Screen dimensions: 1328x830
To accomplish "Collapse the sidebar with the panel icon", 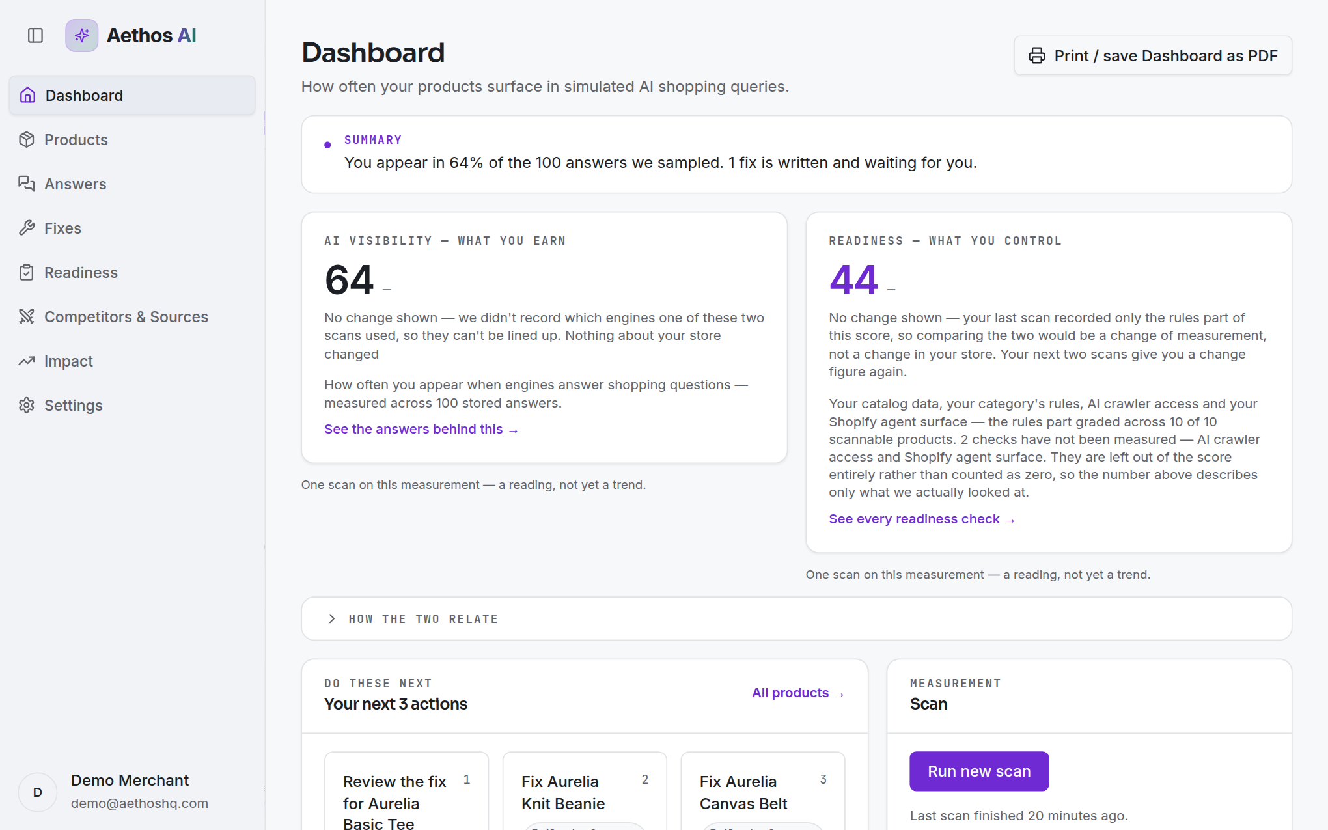I will tap(35, 35).
